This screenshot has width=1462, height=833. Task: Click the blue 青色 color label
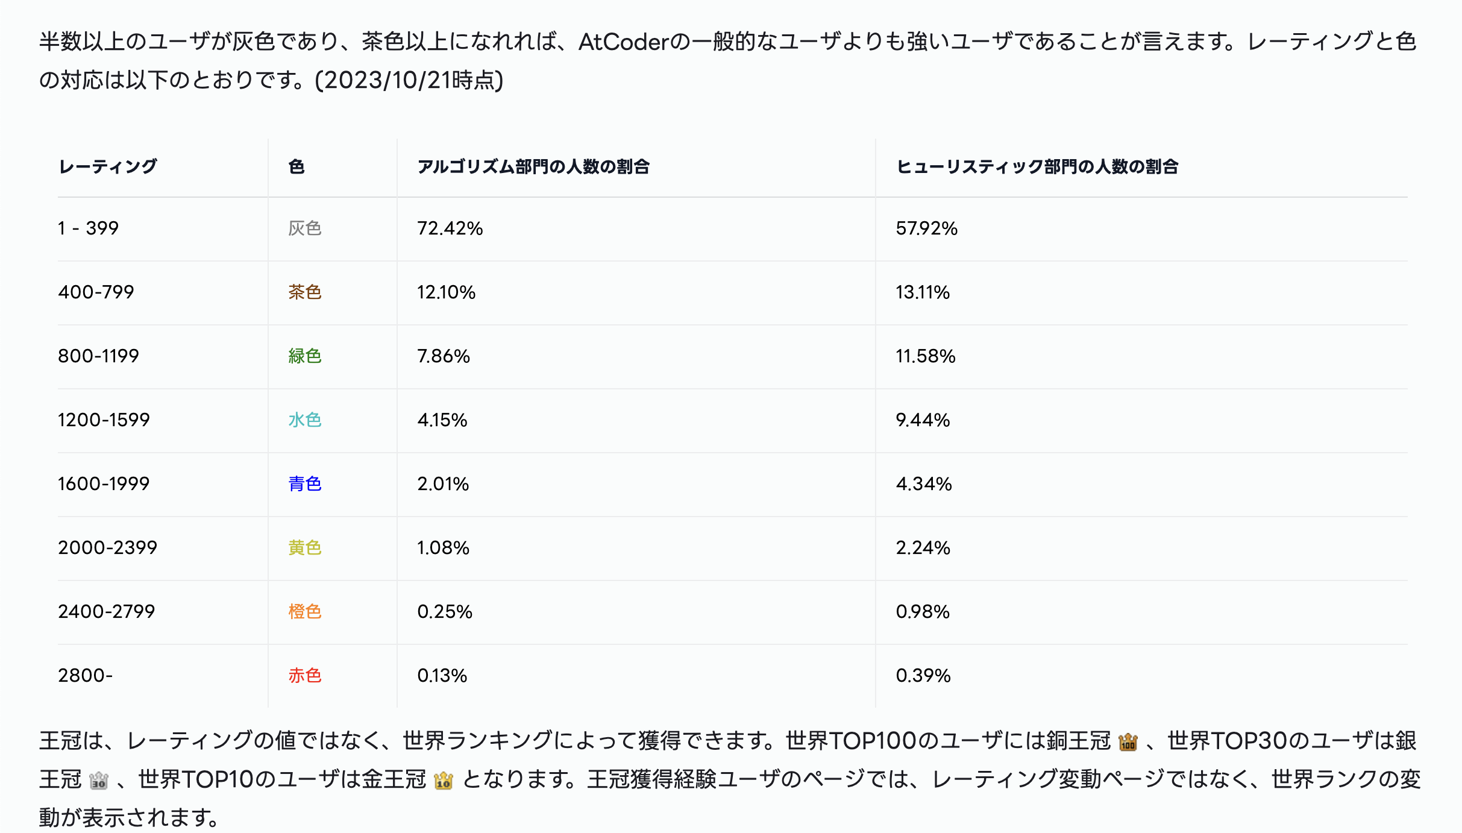coord(305,484)
